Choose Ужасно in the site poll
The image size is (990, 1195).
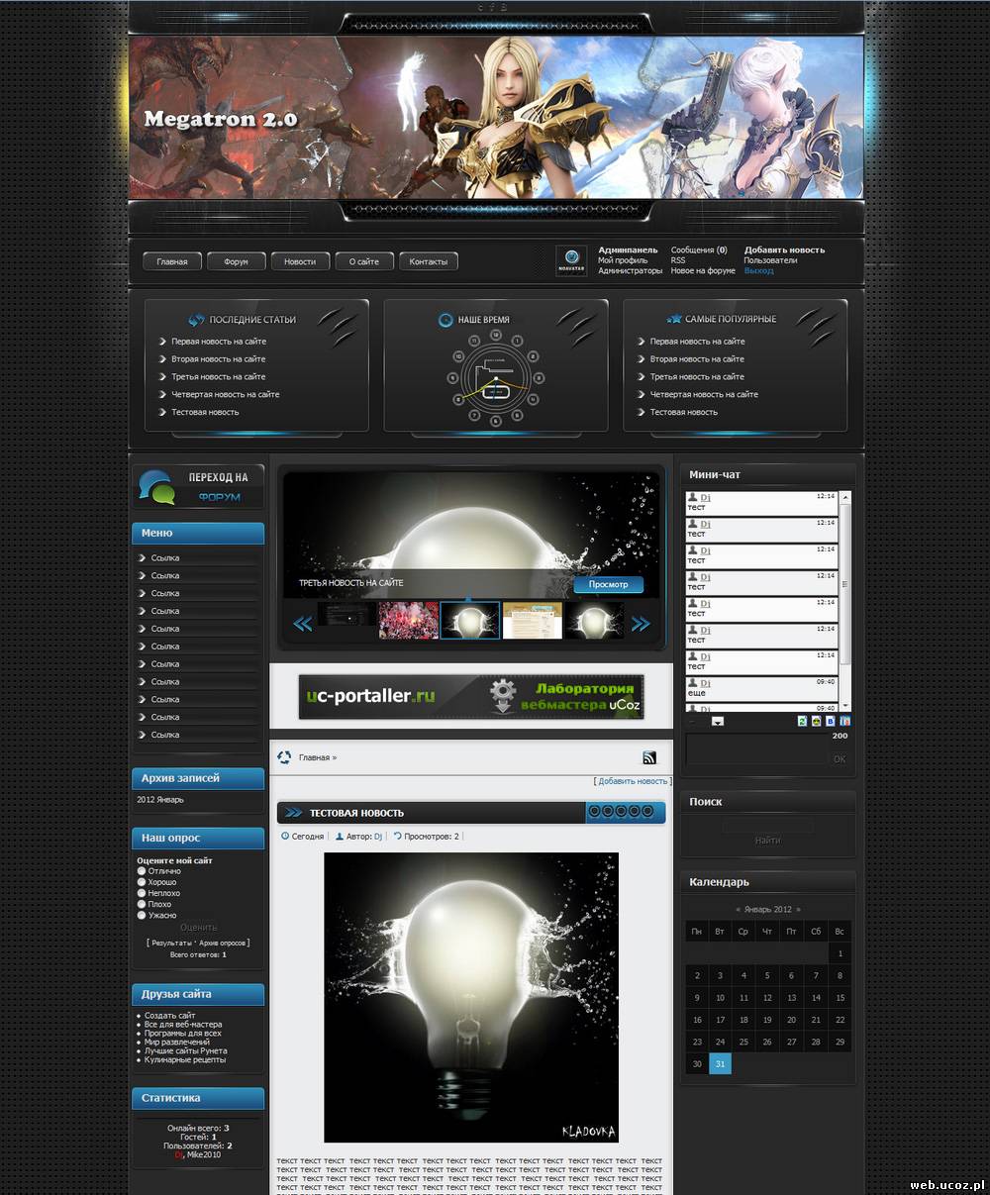click(142, 915)
